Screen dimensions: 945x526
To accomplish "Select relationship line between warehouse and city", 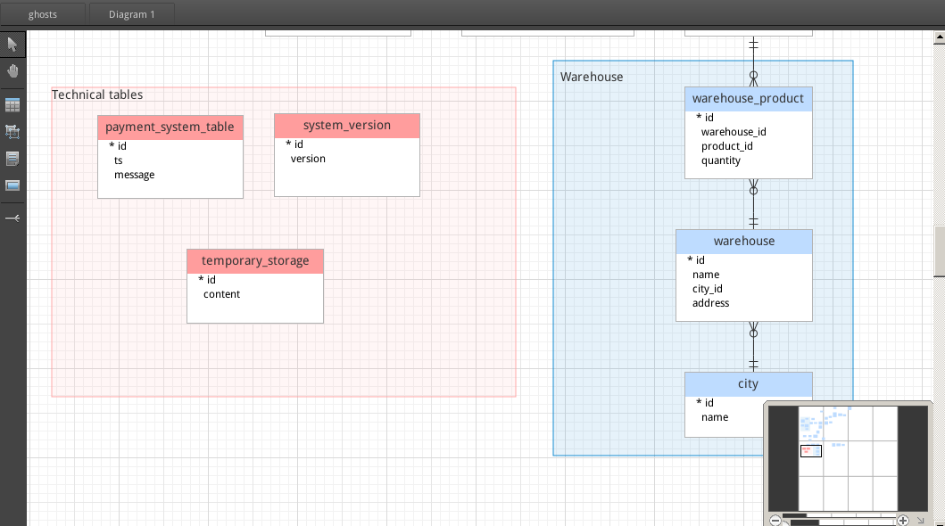I will click(x=753, y=348).
